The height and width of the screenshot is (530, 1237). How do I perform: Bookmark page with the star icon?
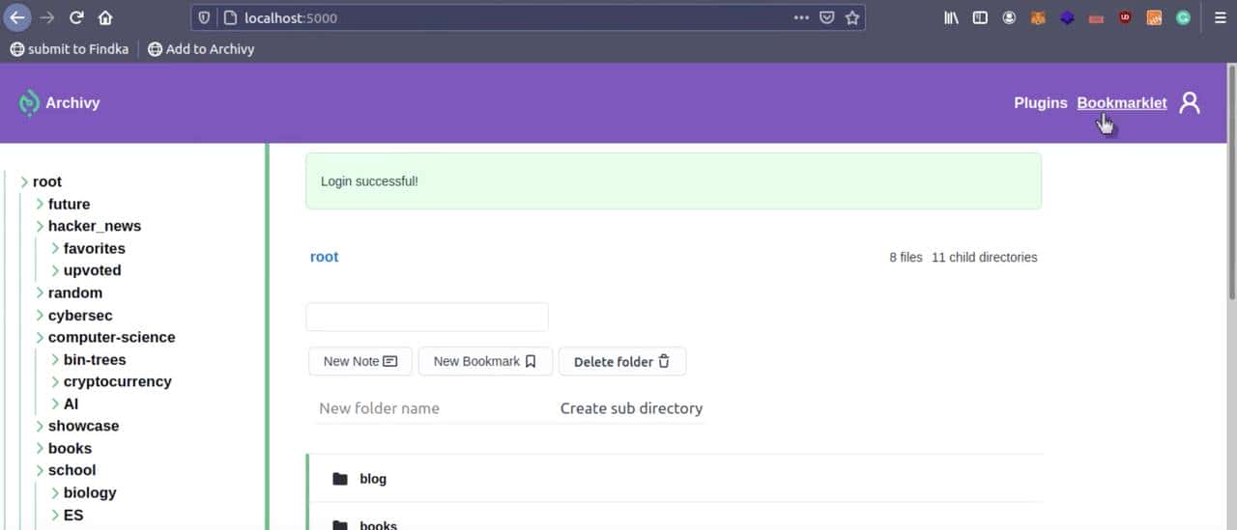coord(851,17)
